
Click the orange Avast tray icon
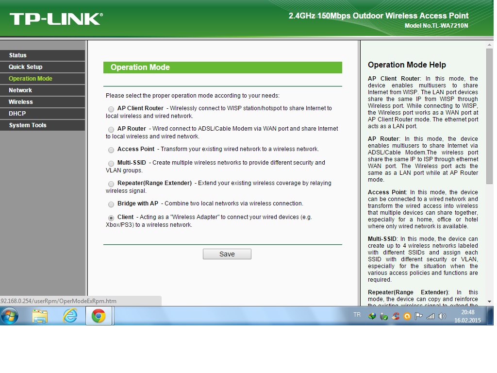tap(407, 316)
